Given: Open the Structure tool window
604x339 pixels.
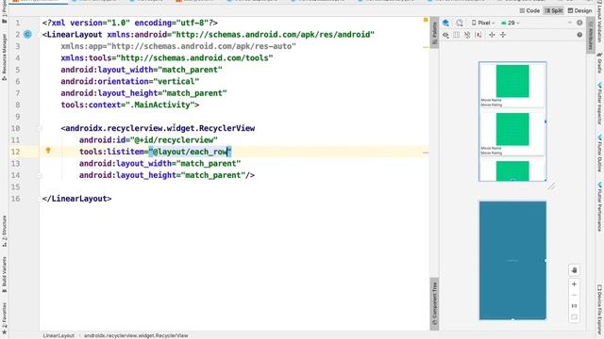Looking at the screenshot, I should [x=4, y=231].
